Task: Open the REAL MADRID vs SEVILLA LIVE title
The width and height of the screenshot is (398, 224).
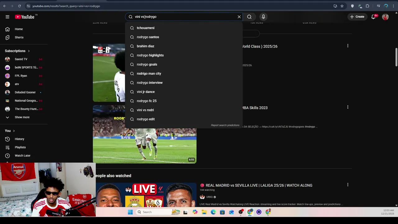Action: 259,185
